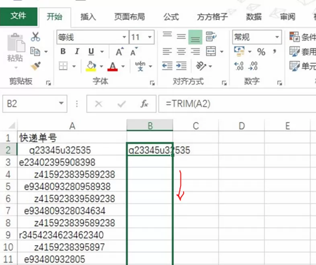Select middle vertical align icon
The image size is (316, 265).
(x=181, y=37)
